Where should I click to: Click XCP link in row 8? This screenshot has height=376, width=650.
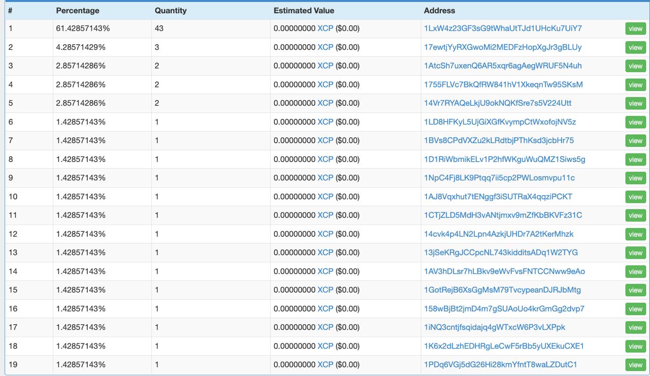tap(326, 159)
